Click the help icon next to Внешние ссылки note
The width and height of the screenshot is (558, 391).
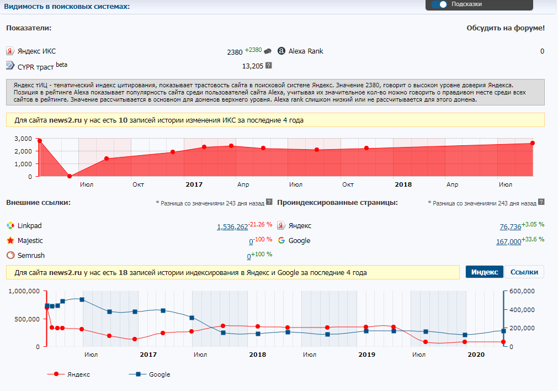[269, 202]
